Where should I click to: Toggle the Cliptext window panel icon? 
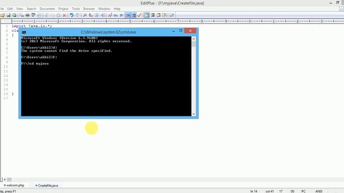coord(153,15)
